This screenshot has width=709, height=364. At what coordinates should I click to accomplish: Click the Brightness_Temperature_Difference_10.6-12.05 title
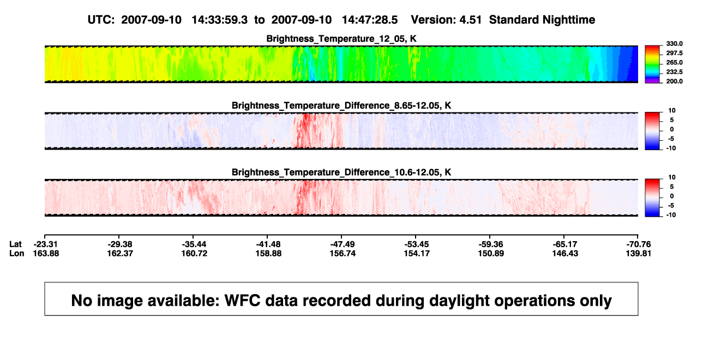[341, 172]
